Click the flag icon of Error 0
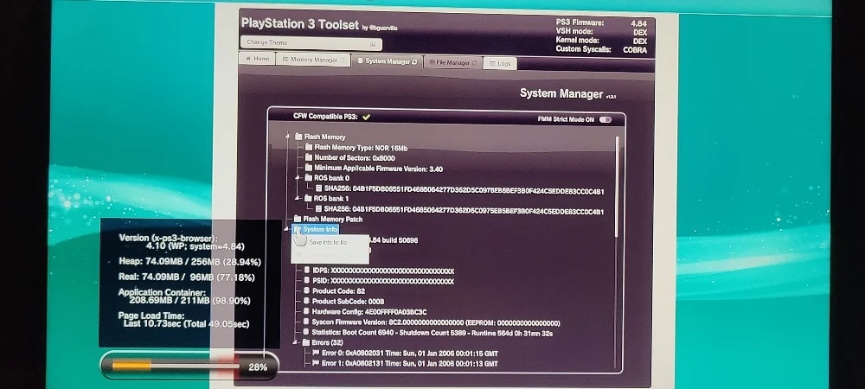The height and width of the screenshot is (389, 865). point(316,353)
